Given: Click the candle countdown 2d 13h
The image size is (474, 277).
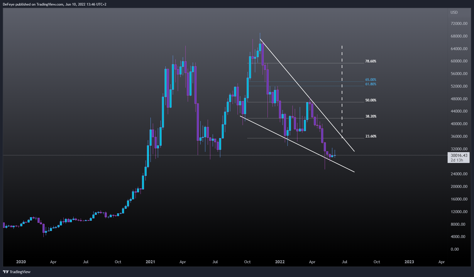Looking at the screenshot, I should click(x=457, y=160).
